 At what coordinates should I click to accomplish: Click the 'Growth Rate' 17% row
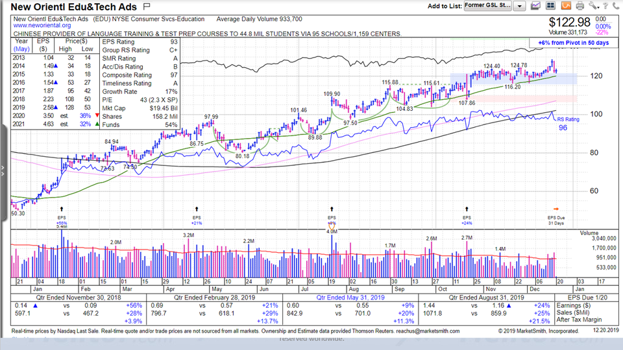pyautogui.click(x=140, y=91)
